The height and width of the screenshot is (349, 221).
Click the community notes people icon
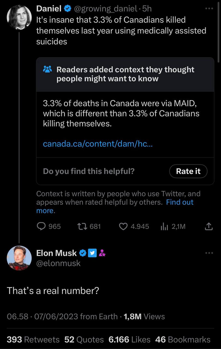pos(47,70)
